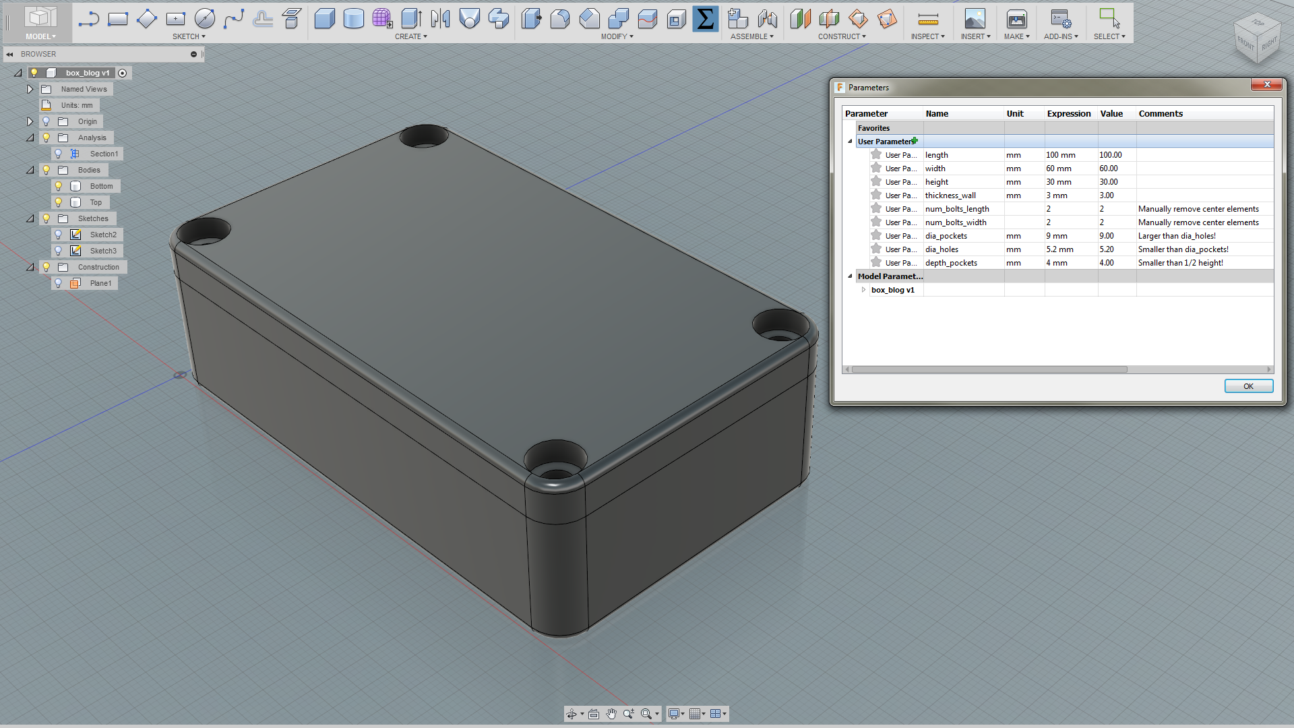
Task: Expand box_blog v1 under Model Parameters
Action: click(x=863, y=290)
